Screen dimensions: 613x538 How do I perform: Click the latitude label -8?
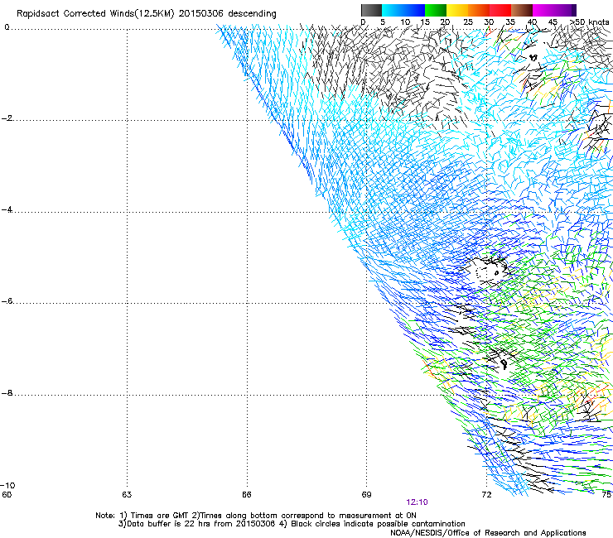point(7,392)
